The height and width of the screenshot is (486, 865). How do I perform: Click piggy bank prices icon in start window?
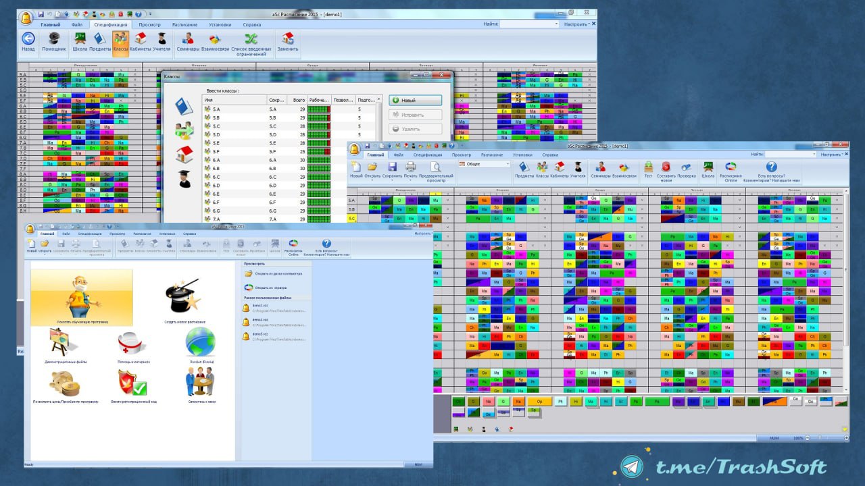(x=65, y=383)
